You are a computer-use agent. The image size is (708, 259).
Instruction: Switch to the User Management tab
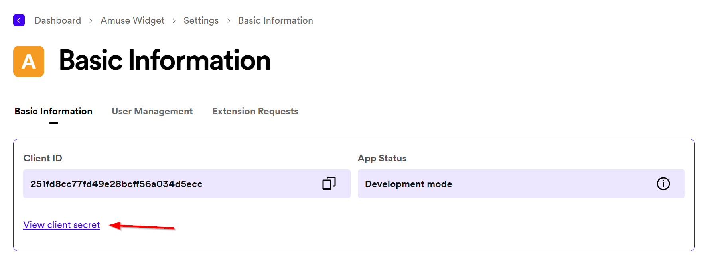coord(152,111)
